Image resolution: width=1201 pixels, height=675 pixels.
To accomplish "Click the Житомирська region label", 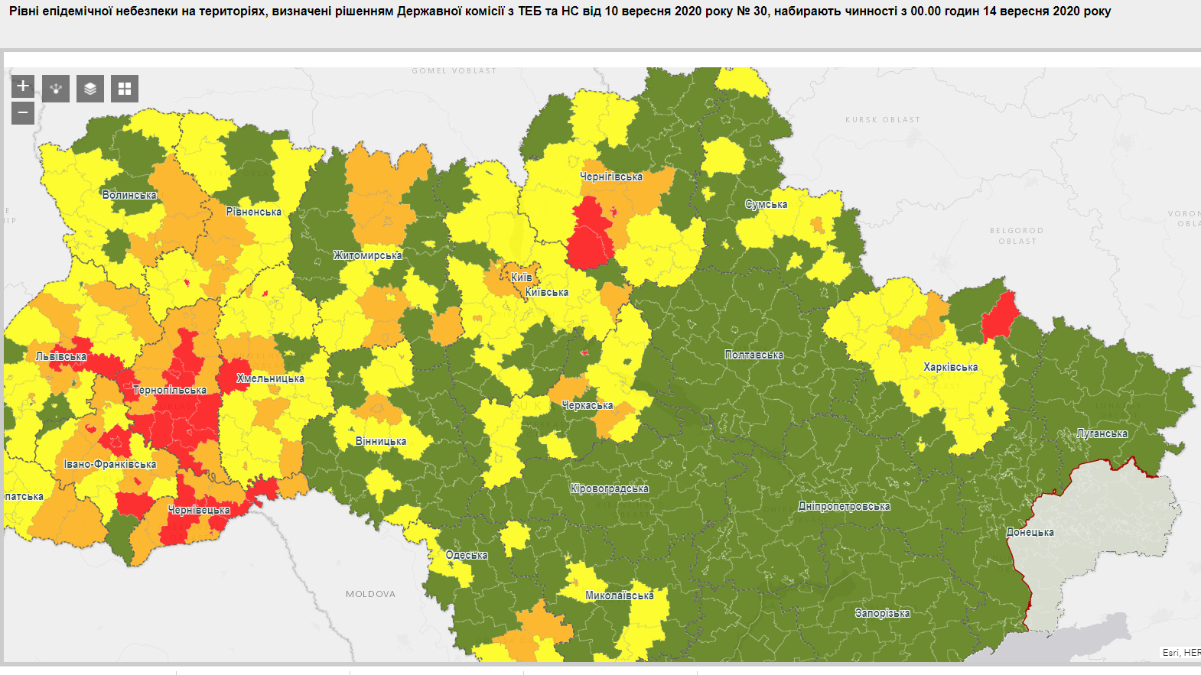I will [367, 255].
